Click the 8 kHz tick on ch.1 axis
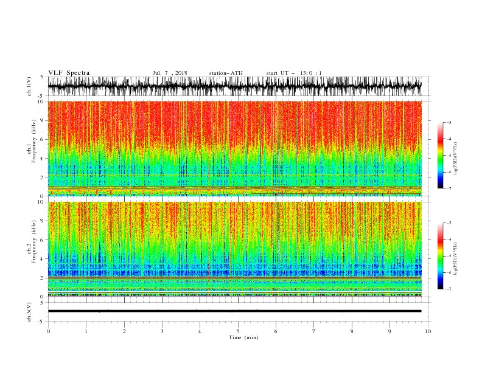The height and width of the screenshot is (372, 482). pyautogui.click(x=42, y=120)
